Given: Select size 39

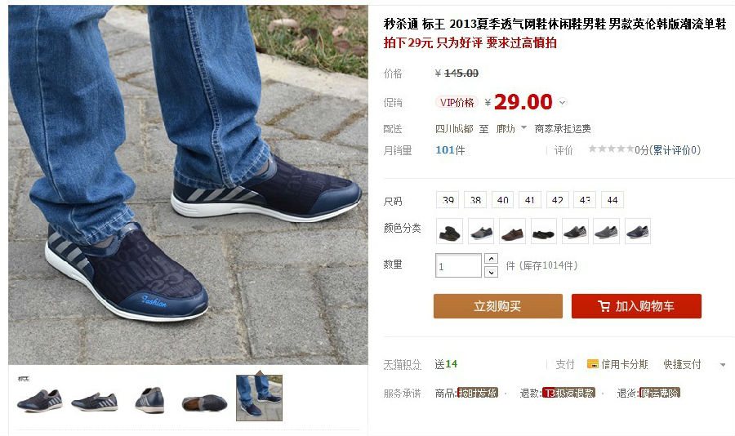Looking at the screenshot, I should (448, 200).
